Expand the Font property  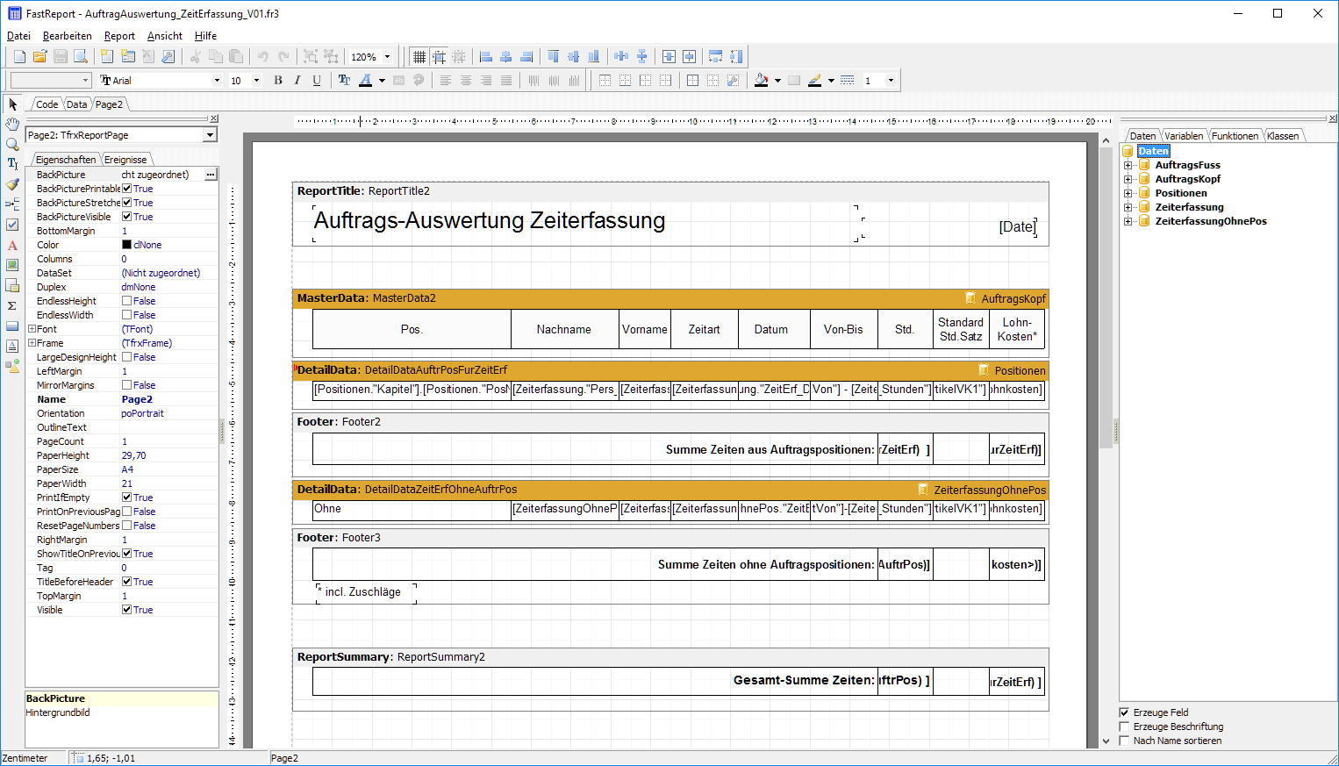pyautogui.click(x=32, y=329)
